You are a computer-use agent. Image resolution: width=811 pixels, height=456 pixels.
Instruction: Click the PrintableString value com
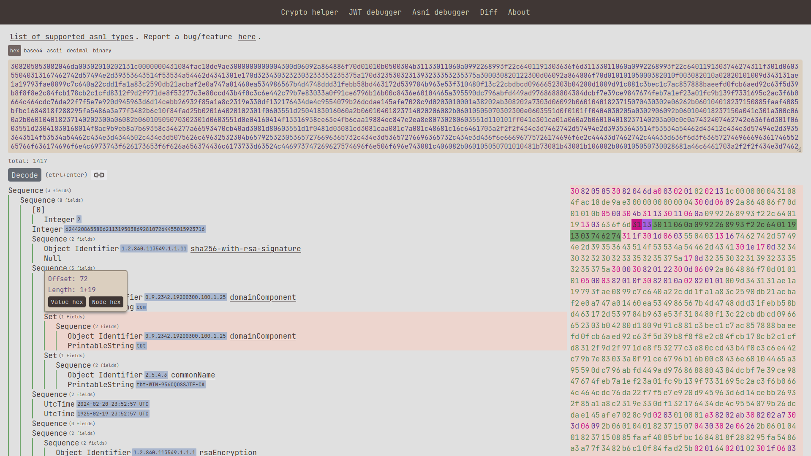point(141,307)
